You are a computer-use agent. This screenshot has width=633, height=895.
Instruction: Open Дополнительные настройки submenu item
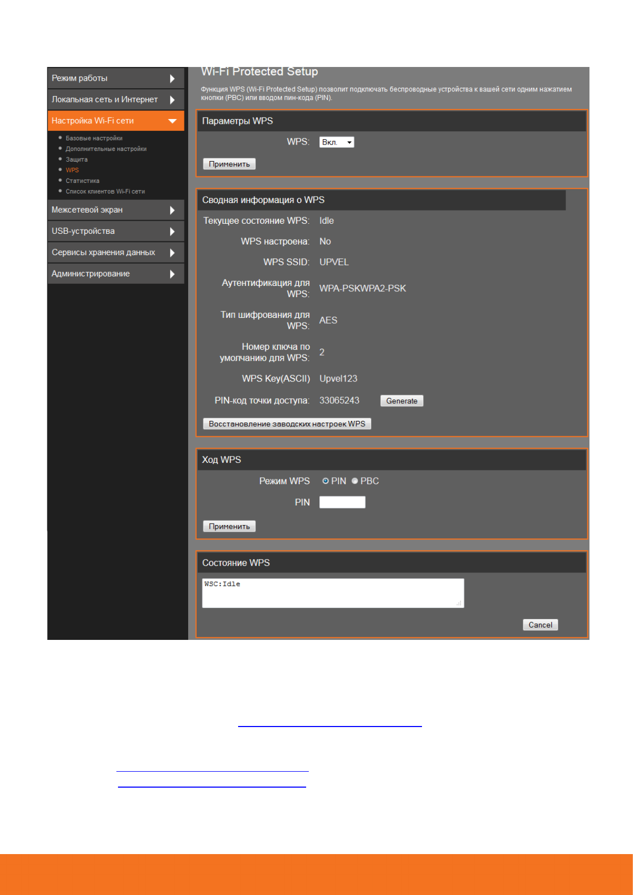pos(106,149)
